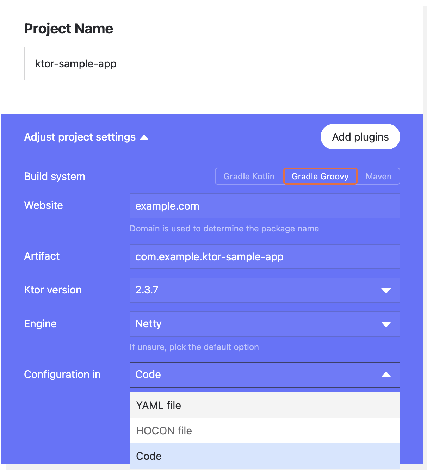Click the Configuration in collapse arrow

pos(386,375)
